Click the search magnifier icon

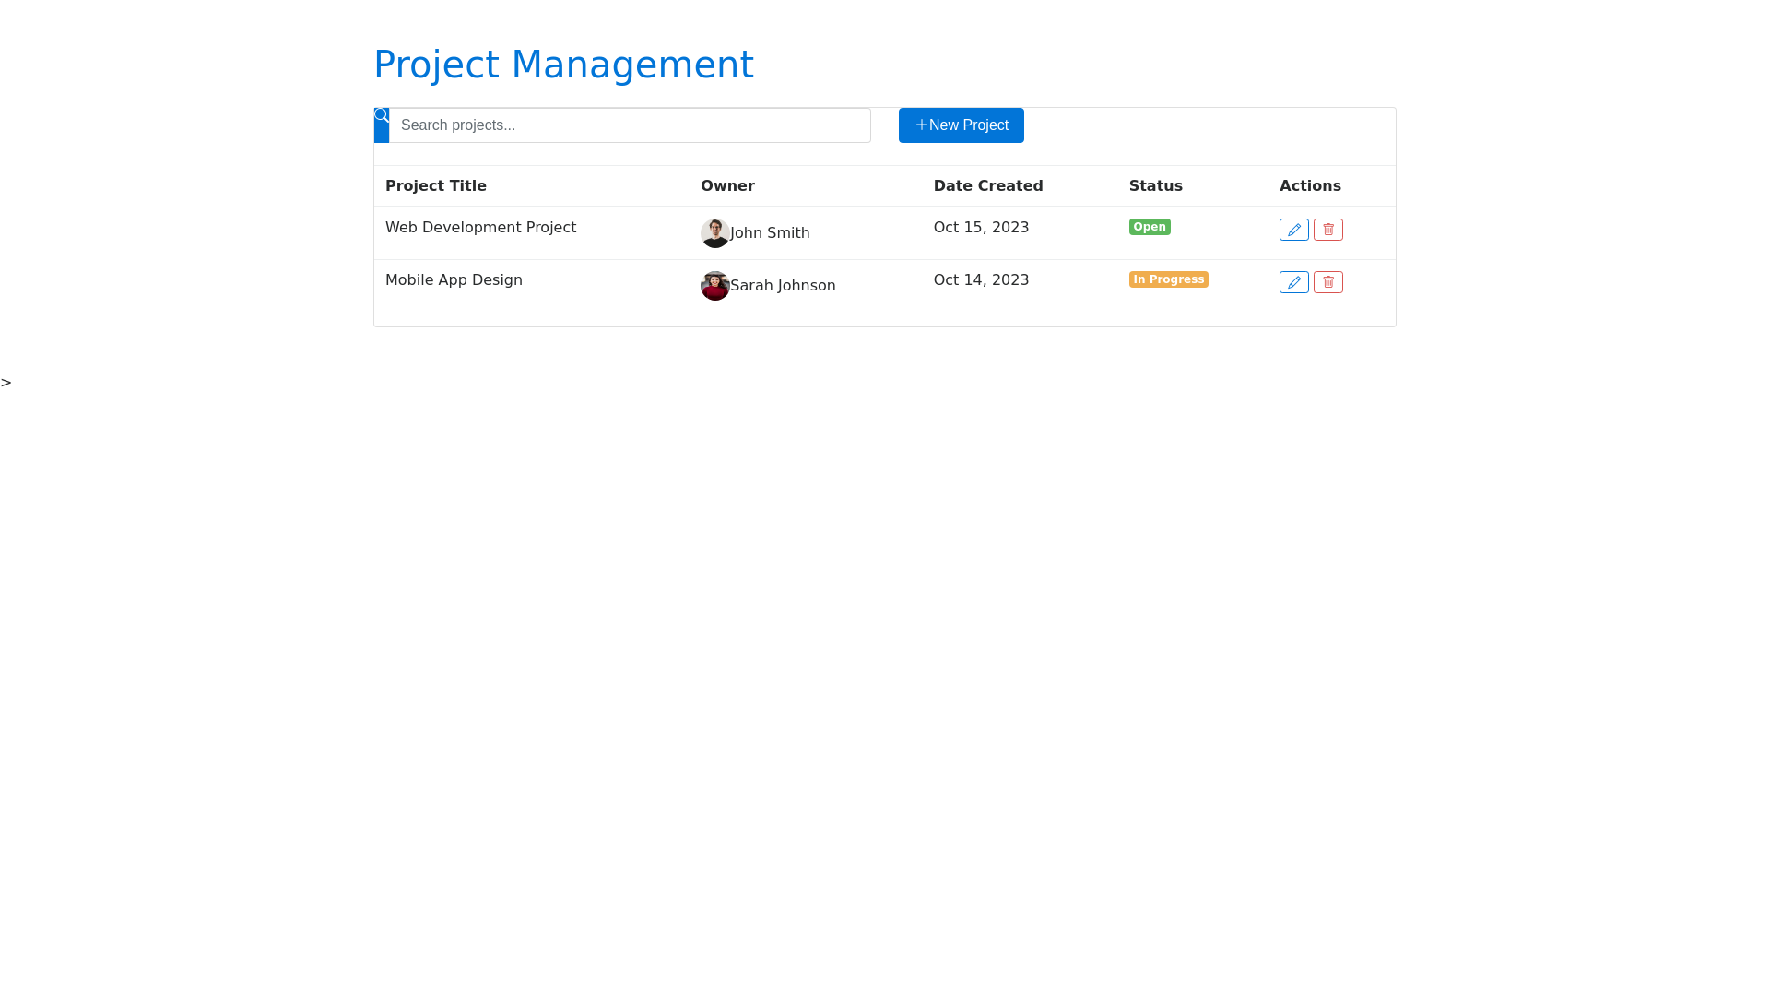click(x=382, y=116)
